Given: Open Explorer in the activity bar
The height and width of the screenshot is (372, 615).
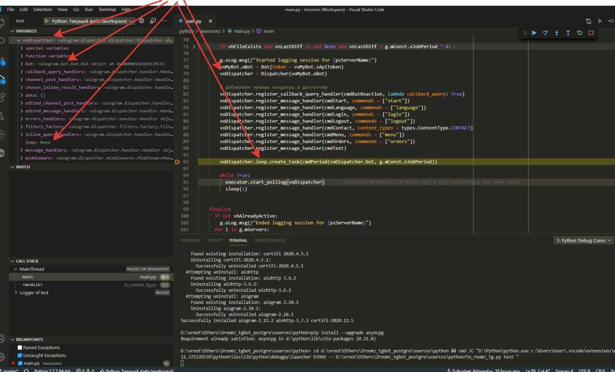Looking at the screenshot, I should tap(2, 23).
